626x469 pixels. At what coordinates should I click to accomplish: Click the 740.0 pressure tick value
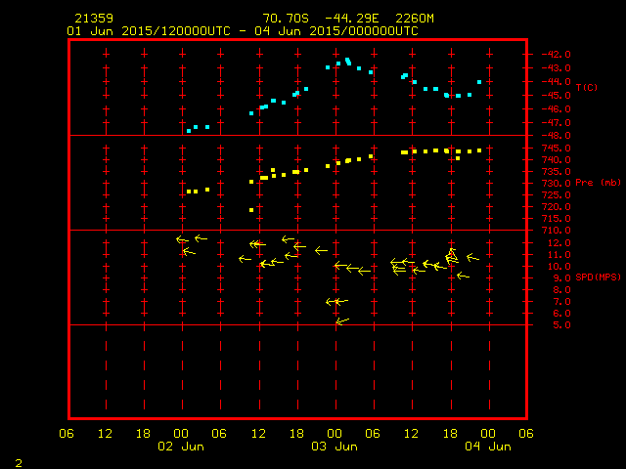coord(557,160)
